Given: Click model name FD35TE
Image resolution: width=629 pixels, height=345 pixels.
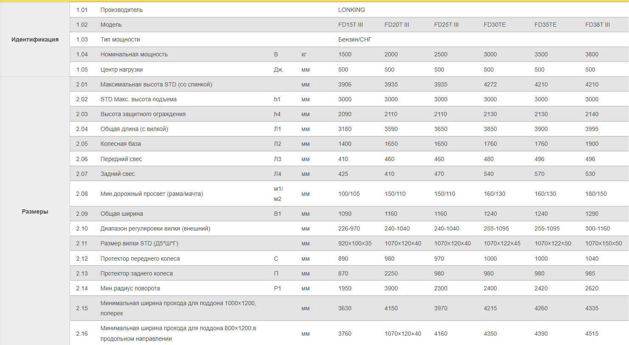Looking at the screenshot, I should click(545, 25).
